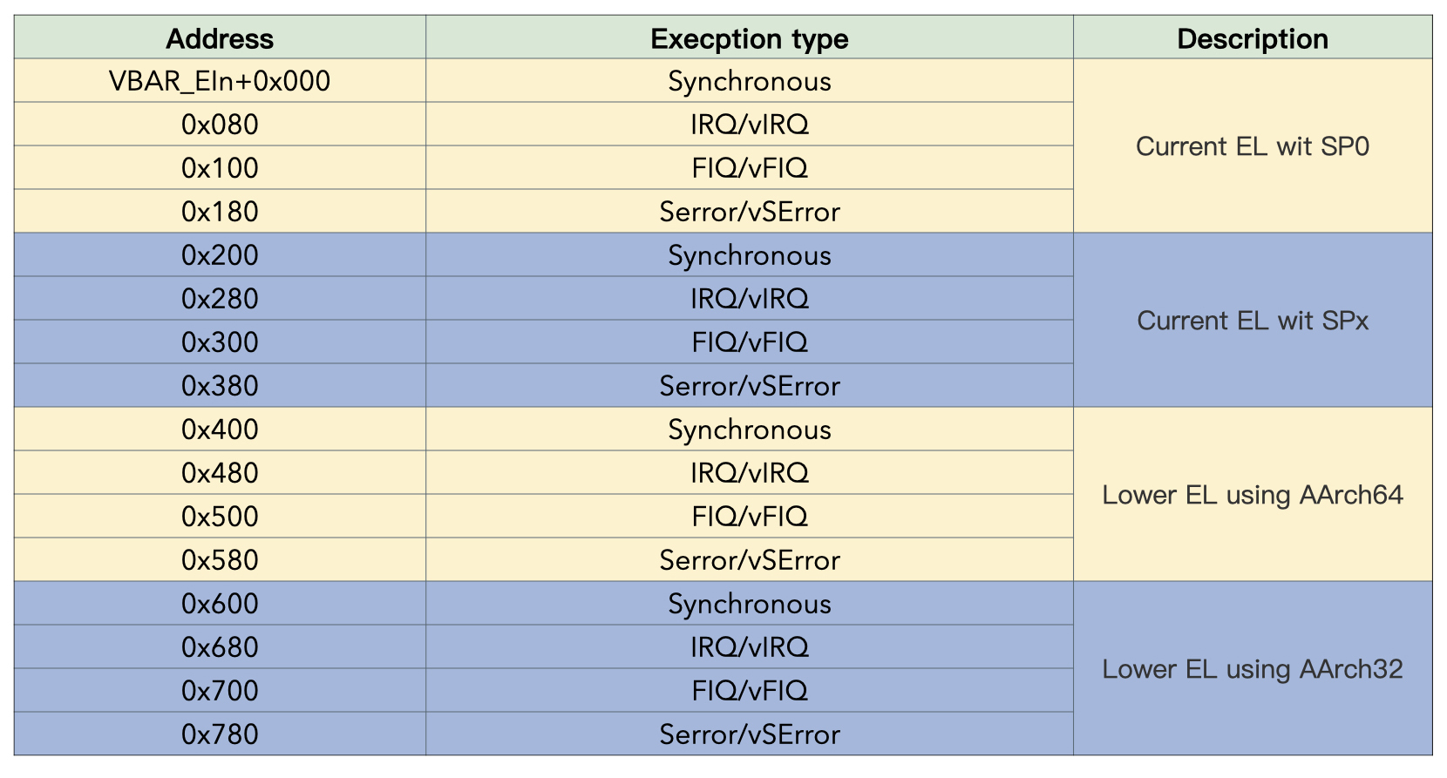Select the 0x400 address cell
The height and width of the screenshot is (778, 1447).
click(220, 430)
